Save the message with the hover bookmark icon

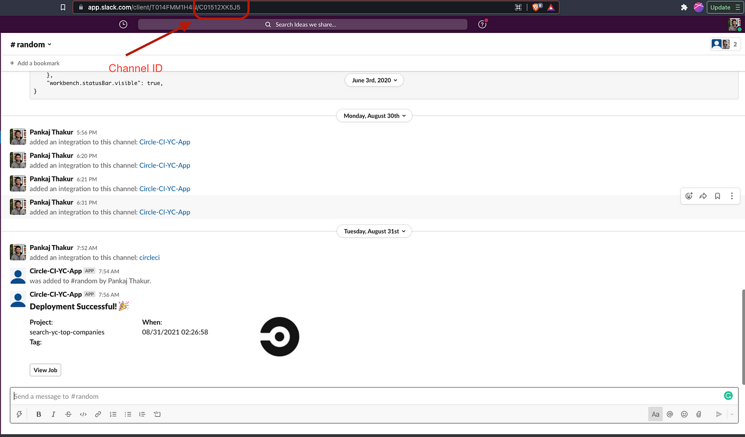click(x=717, y=196)
